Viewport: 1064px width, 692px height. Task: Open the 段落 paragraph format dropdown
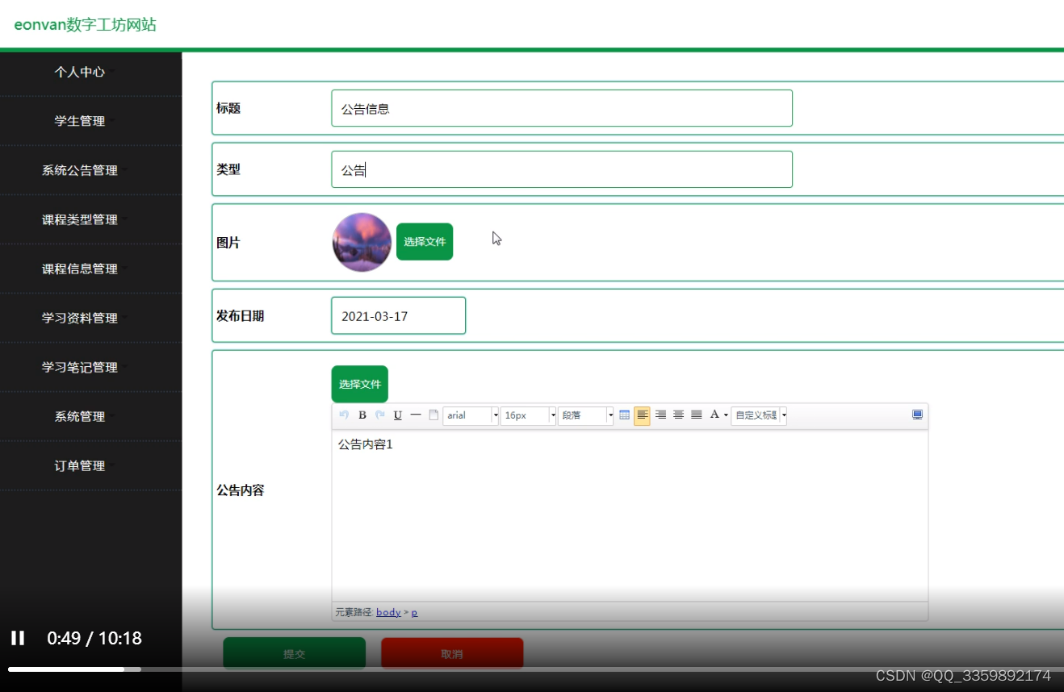point(585,415)
